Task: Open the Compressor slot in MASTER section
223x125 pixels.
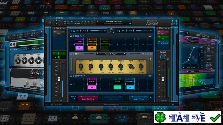Action: pyautogui.click(x=163, y=33)
